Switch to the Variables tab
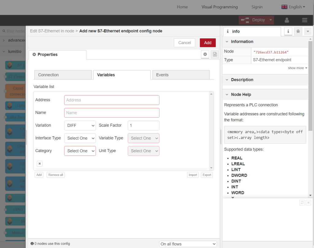314x248 pixels. [x=122, y=75]
